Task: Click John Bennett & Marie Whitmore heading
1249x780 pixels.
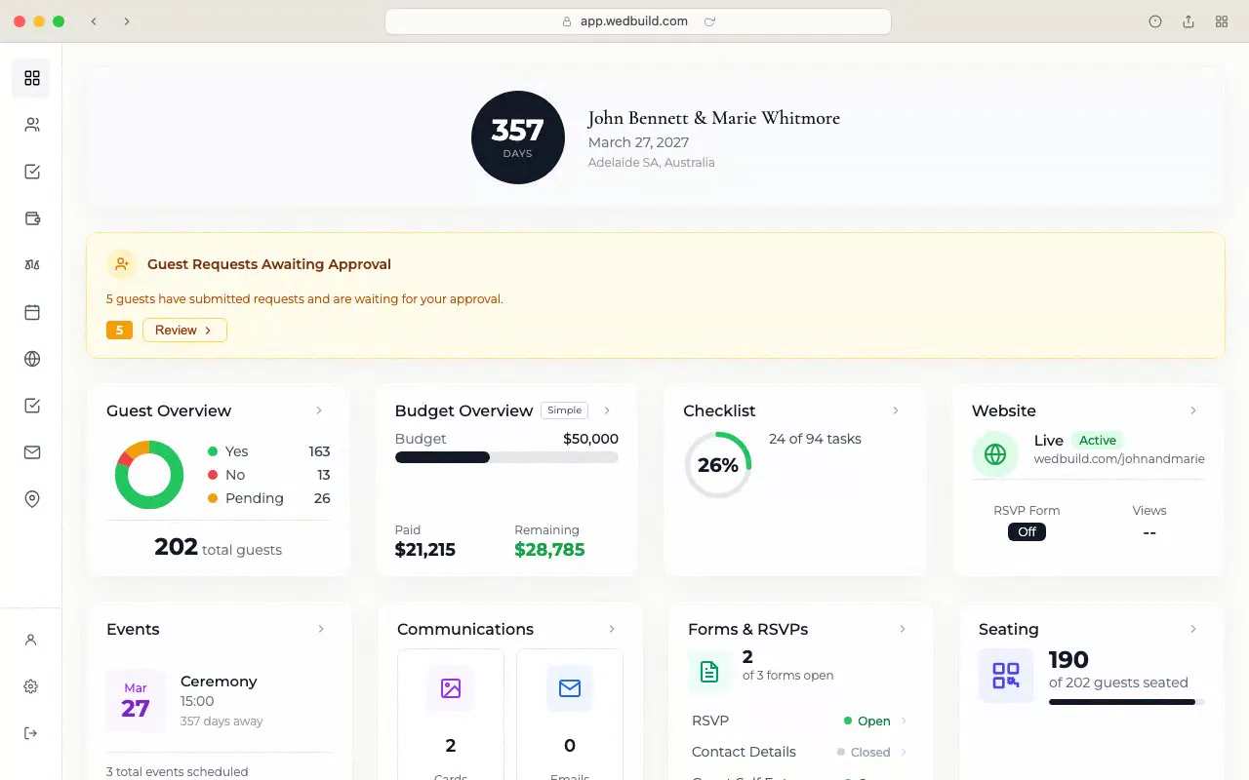Action: tap(713, 118)
